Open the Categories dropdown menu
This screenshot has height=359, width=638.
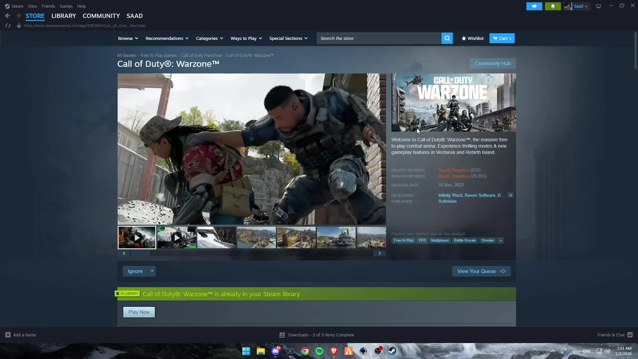point(209,38)
